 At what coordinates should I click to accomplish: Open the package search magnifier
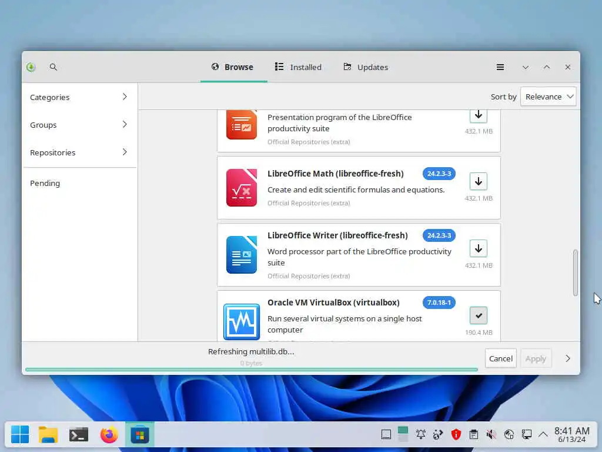(53, 67)
